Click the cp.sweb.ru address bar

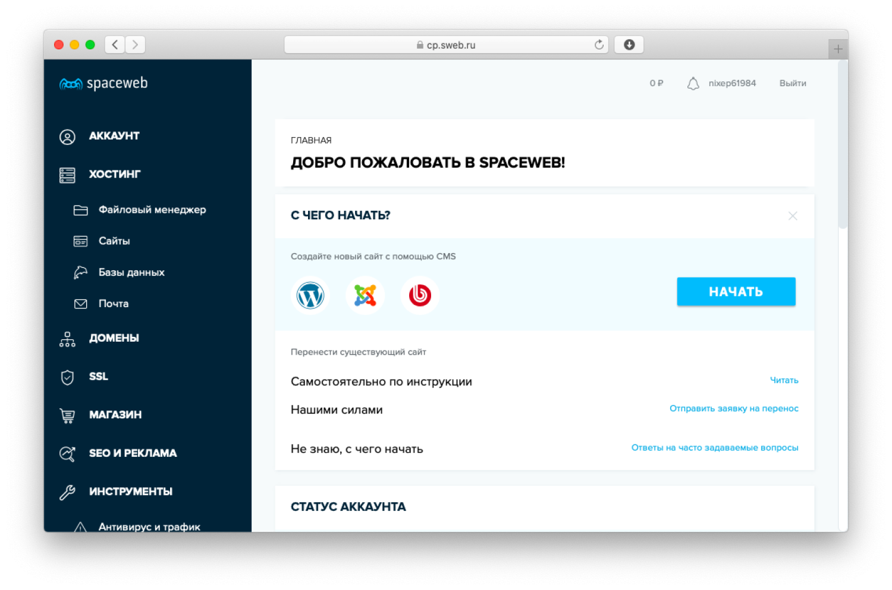pyautogui.click(x=446, y=45)
